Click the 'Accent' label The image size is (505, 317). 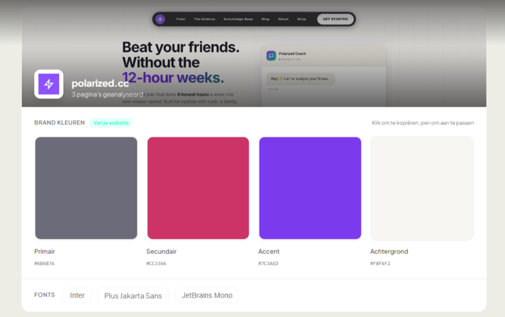click(269, 251)
